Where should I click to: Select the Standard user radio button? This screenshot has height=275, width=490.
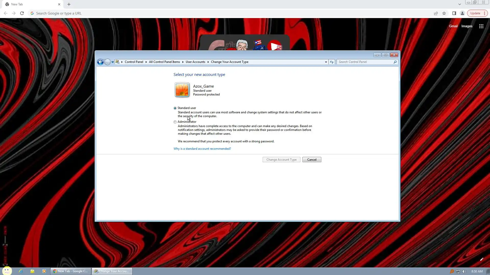pyautogui.click(x=175, y=108)
